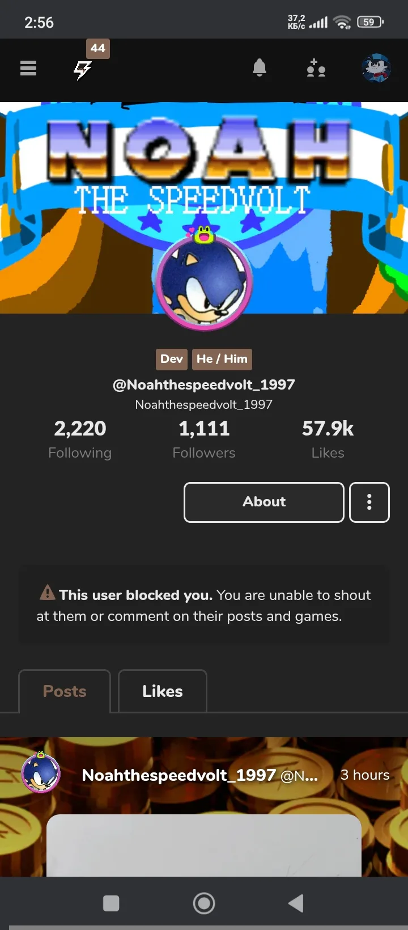Open your account avatar menu

pos(376,69)
